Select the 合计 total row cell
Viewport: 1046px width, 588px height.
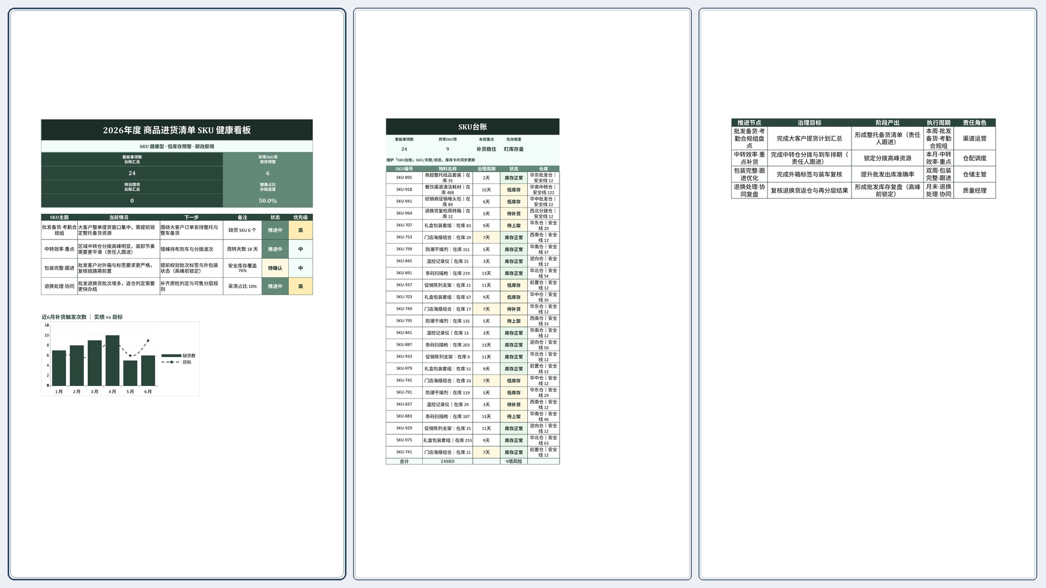click(404, 462)
